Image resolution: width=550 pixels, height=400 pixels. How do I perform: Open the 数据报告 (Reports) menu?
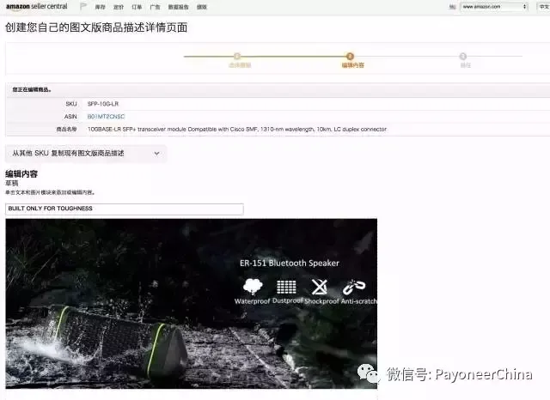[x=178, y=7]
